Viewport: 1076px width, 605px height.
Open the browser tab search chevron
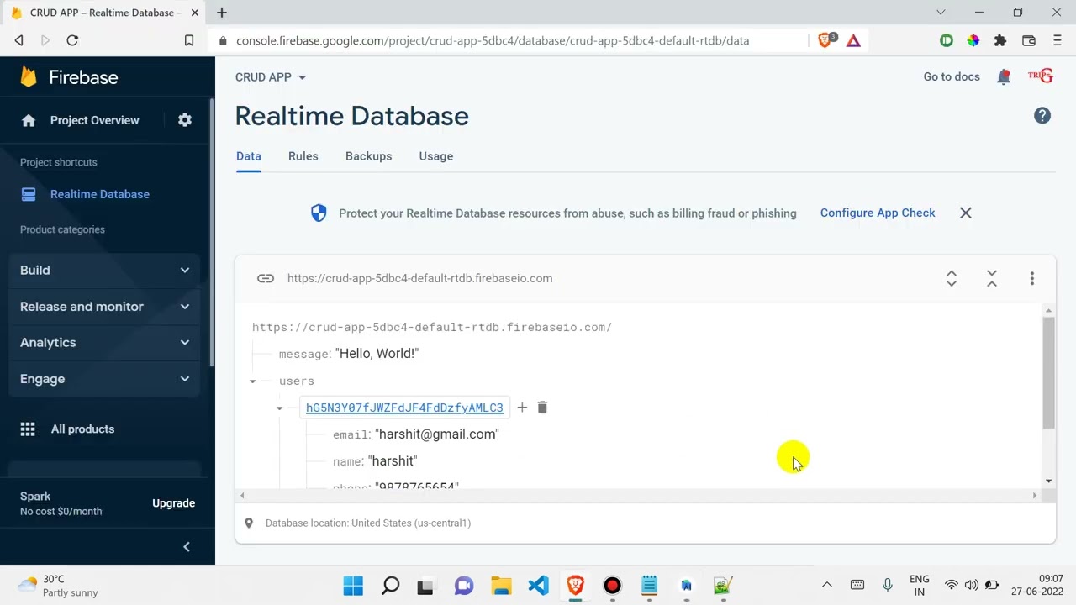point(941,13)
